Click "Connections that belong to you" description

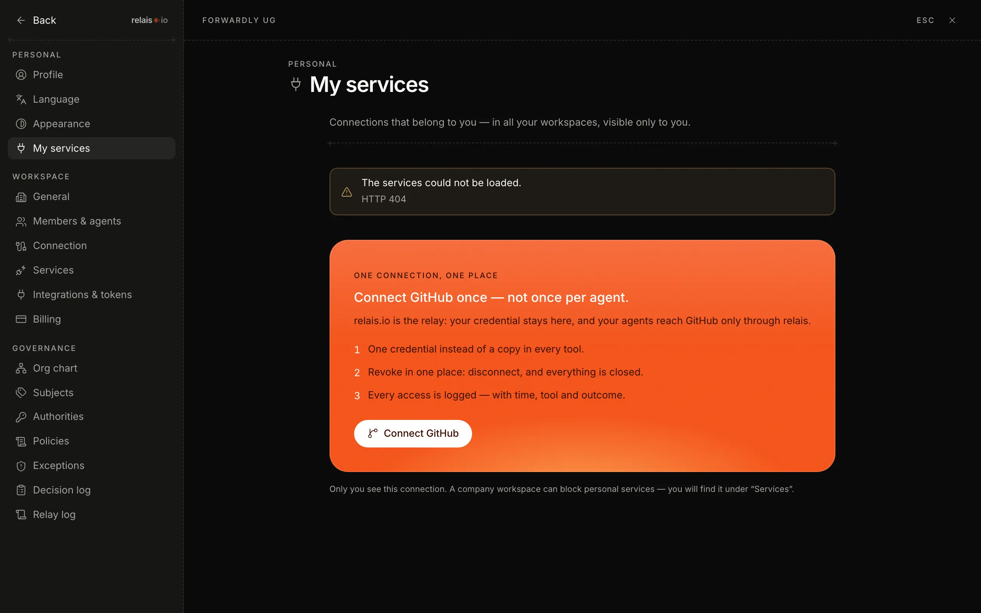[510, 122]
